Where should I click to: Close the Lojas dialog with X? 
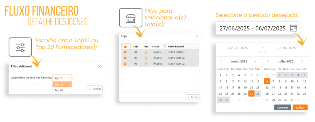click(x=197, y=36)
